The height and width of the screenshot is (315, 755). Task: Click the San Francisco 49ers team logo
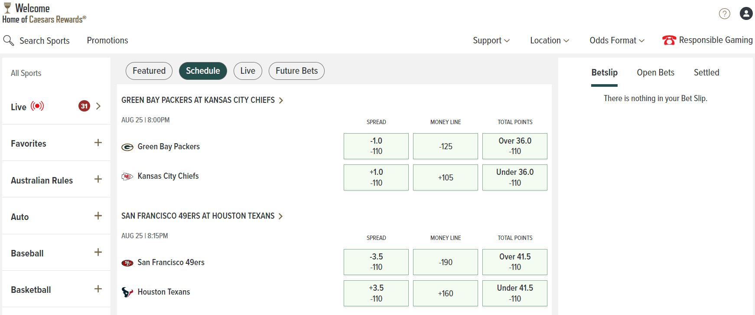[127, 263]
